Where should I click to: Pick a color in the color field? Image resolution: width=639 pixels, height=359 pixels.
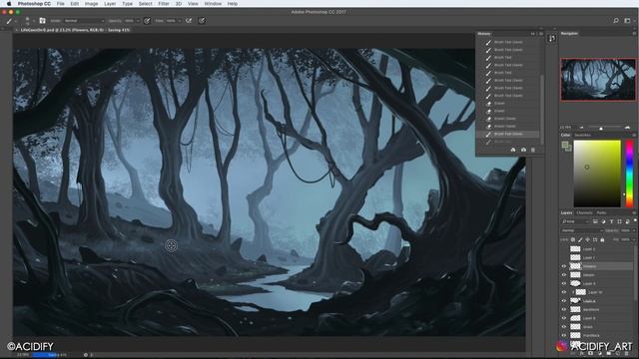tap(597, 174)
